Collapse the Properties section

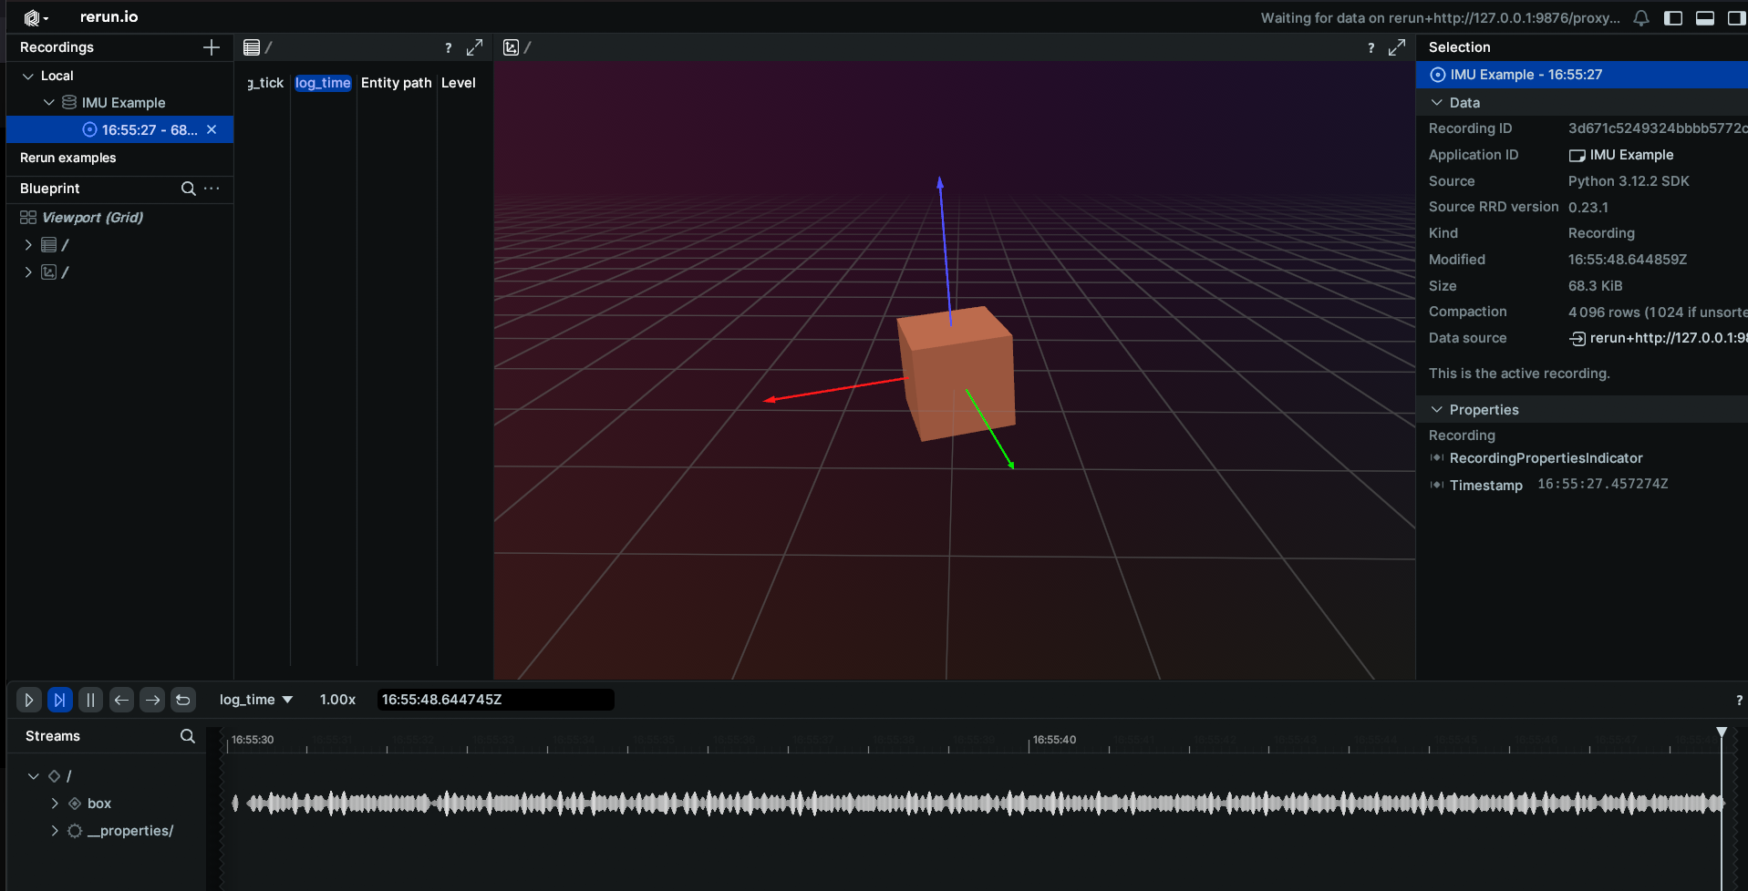[x=1437, y=410]
